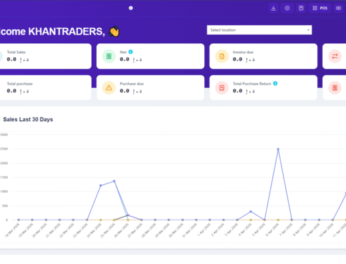The image size is (346, 264).
Task: Click the orange Invoice due icon
Action: (x=222, y=56)
